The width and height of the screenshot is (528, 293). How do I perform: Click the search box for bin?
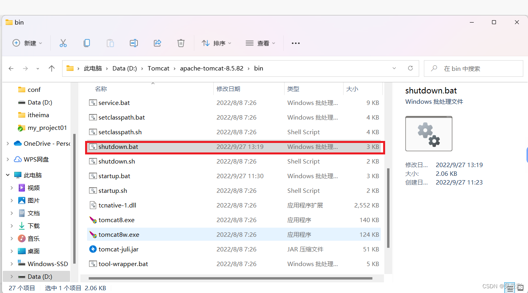[473, 68]
